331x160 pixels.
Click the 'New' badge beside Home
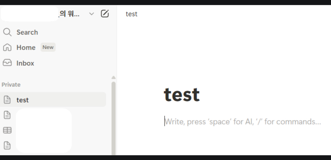(x=48, y=47)
